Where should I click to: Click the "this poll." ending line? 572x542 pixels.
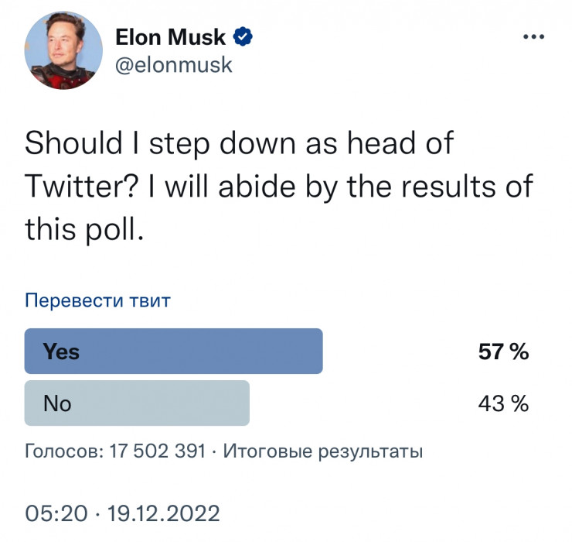point(85,229)
